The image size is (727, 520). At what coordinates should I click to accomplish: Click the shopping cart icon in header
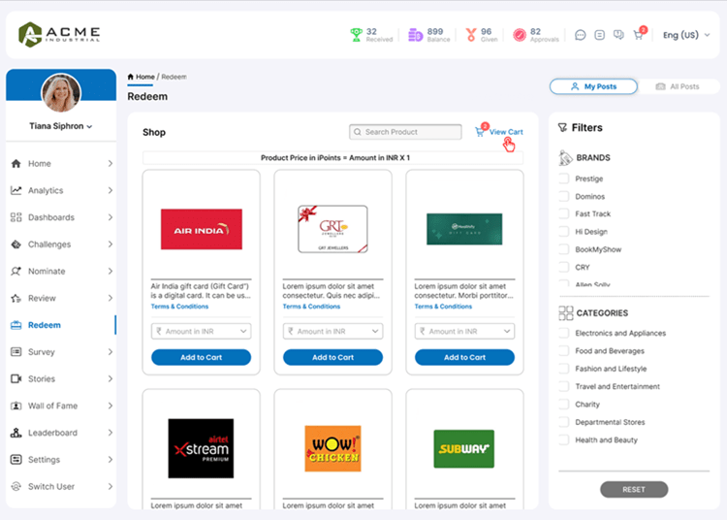pos(638,35)
